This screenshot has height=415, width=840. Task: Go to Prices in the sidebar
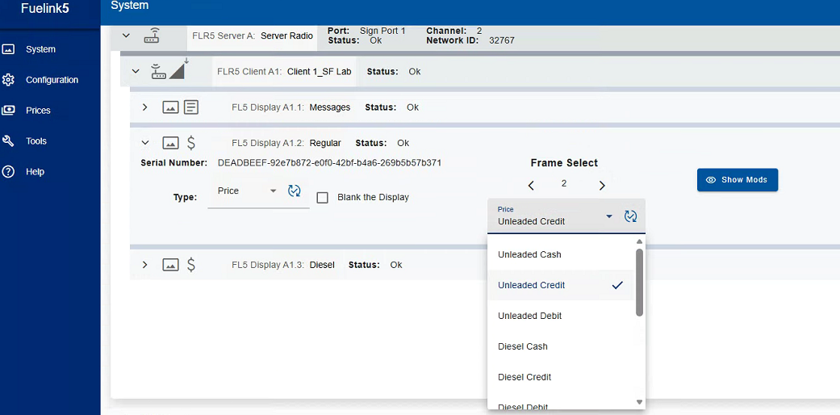(38, 111)
